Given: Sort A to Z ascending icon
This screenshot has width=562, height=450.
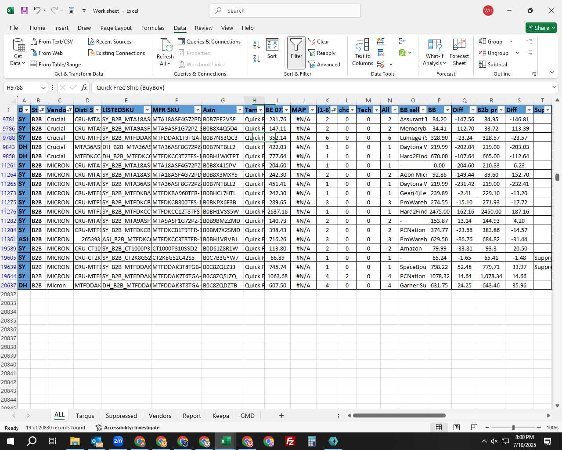Looking at the screenshot, I should click(257, 45).
